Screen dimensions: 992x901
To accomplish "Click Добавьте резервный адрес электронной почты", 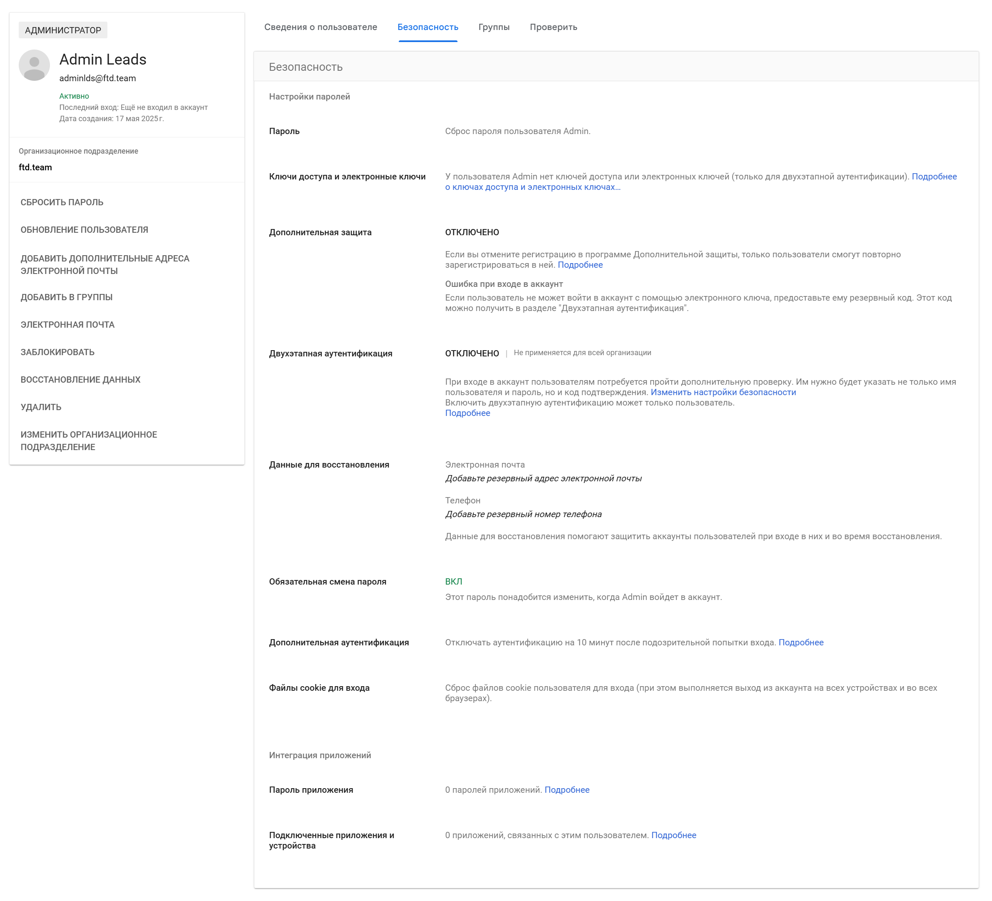I will point(543,479).
